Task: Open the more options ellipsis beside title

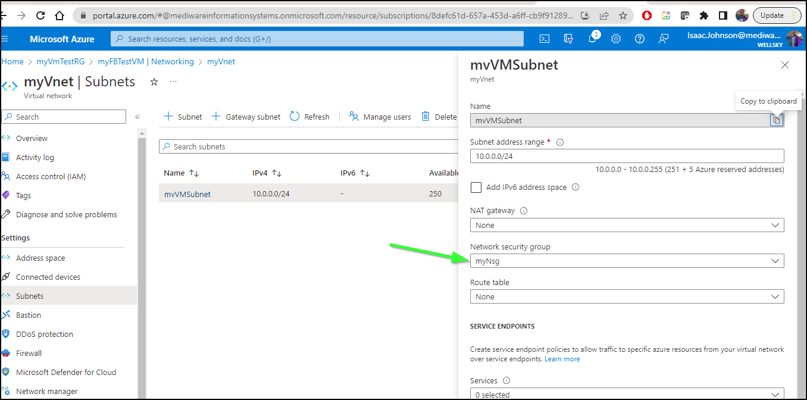Action: tap(173, 82)
